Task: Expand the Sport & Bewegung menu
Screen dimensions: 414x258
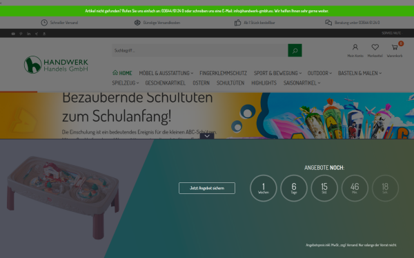Action: [x=277, y=73]
